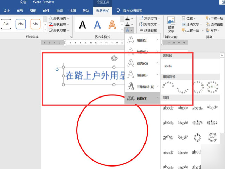
Task: Open the 形状轮廓 dropdown
Action: 59,24
